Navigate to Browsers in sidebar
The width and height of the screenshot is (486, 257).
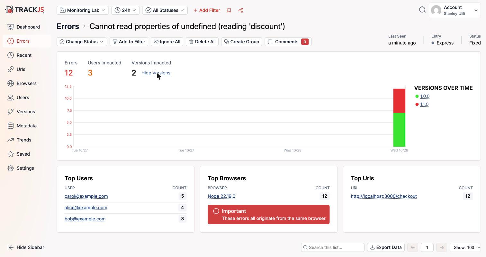tap(27, 83)
